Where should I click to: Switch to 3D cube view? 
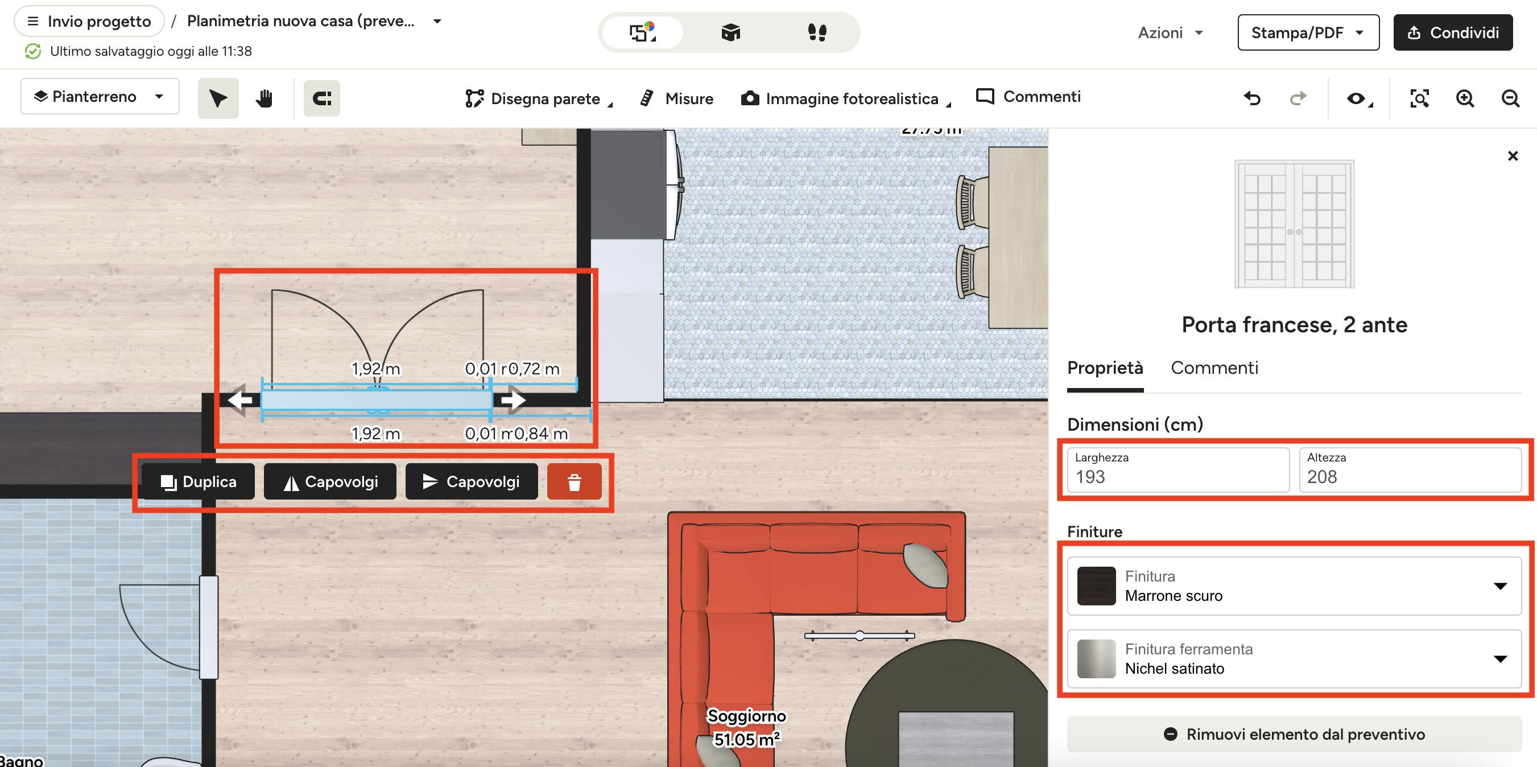(x=730, y=32)
